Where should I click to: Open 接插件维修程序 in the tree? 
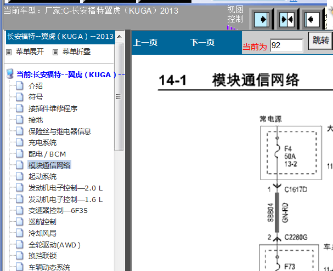[53, 108]
